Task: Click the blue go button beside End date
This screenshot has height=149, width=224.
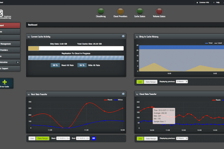Action: [93, 138]
